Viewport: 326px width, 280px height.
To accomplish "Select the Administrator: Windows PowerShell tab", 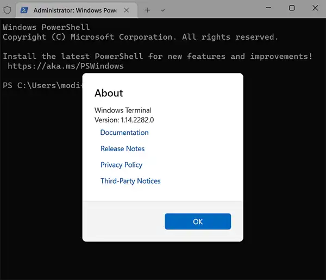I will coord(77,10).
